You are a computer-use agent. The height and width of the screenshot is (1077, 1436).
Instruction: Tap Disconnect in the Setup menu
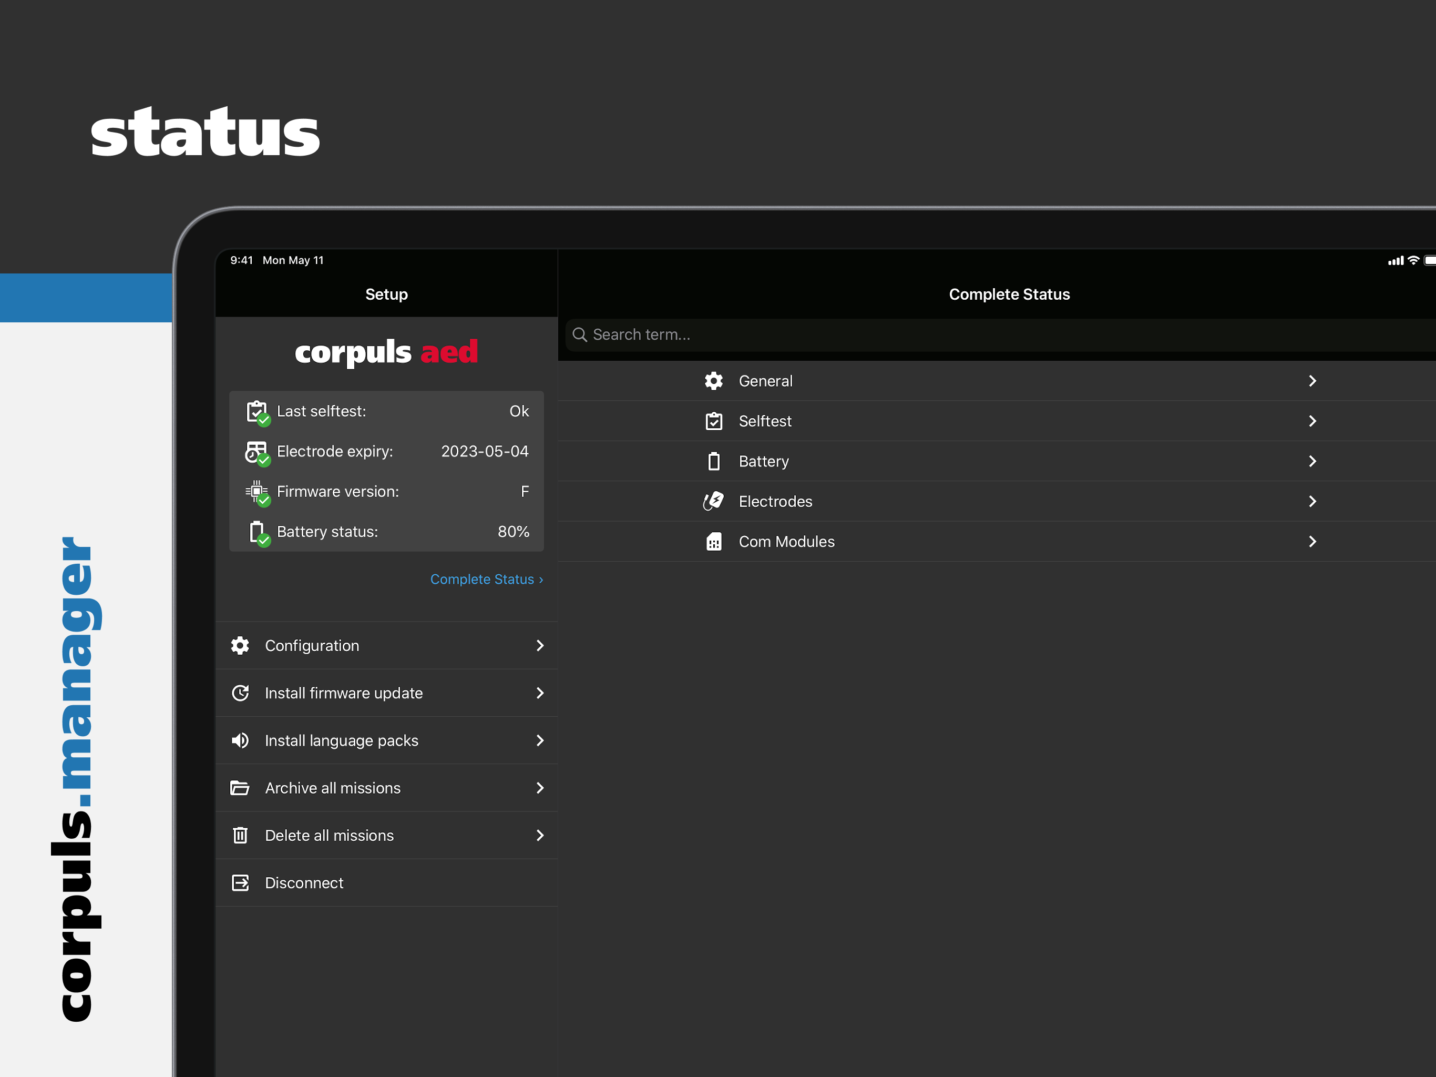387,883
